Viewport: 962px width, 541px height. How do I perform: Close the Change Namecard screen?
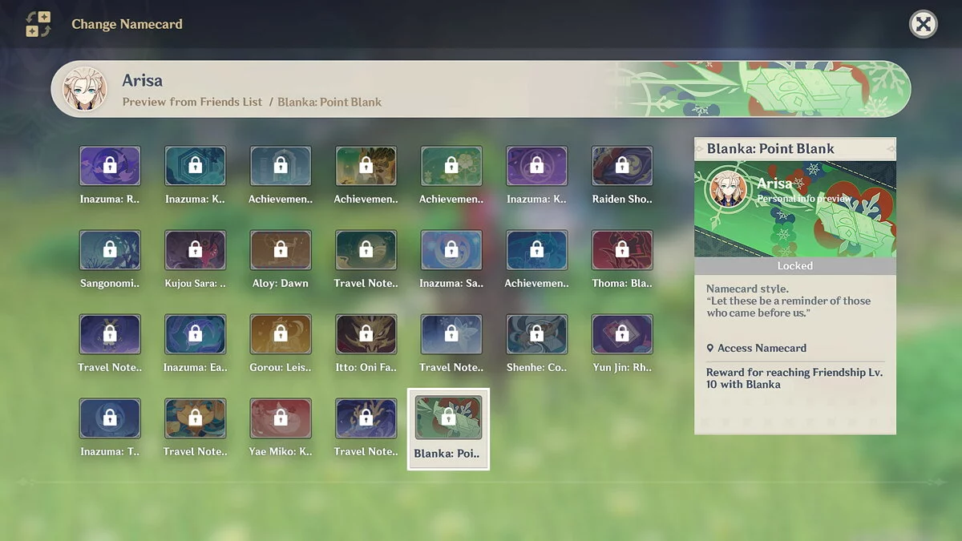[x=924, y=24]
